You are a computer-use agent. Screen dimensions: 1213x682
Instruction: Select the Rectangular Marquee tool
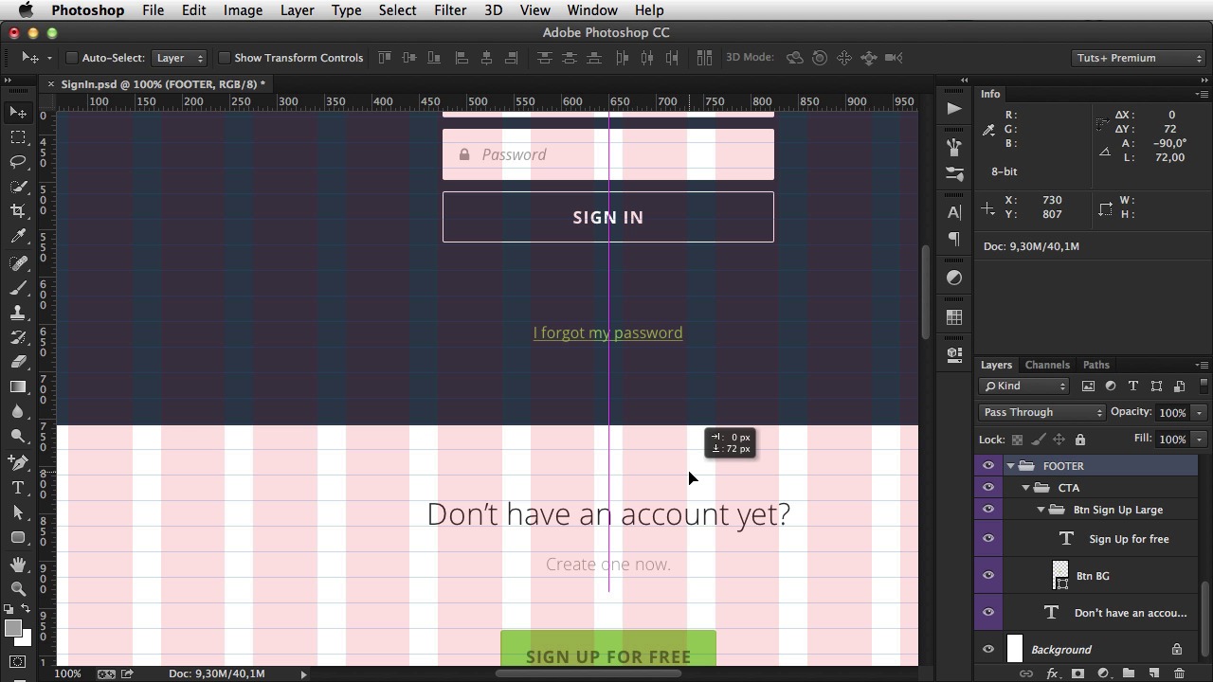coord(18,137)
